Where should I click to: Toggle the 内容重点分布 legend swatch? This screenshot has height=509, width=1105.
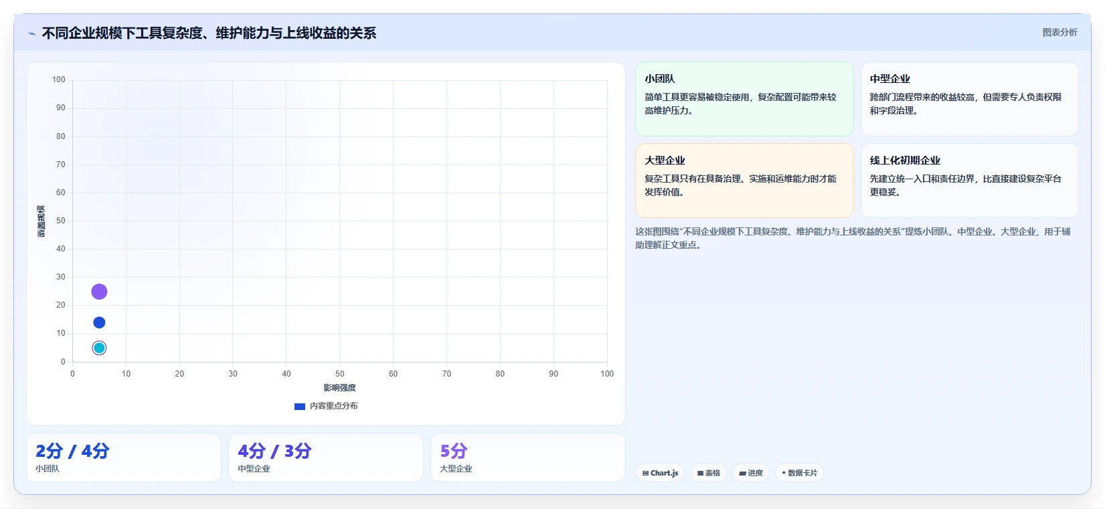(300, 406)
